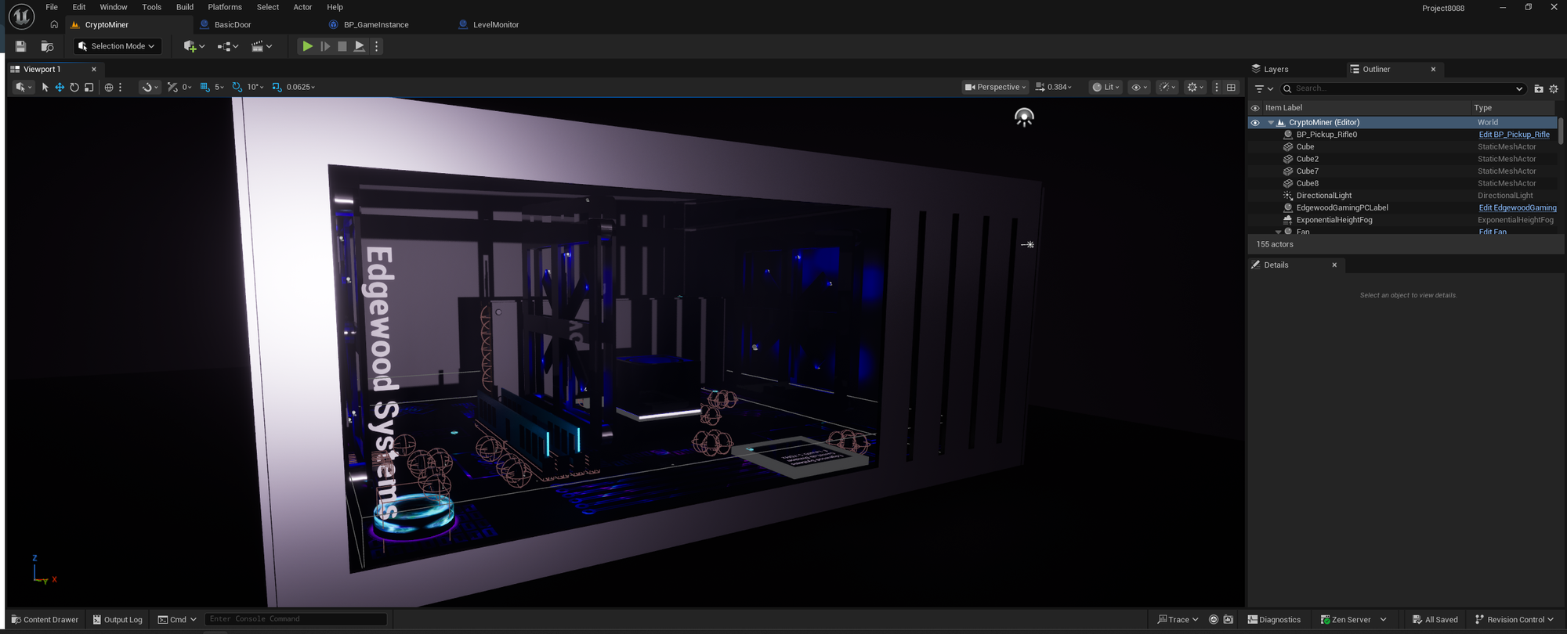Open Revision Control menu
The image size is (1567, 634).
click(x=1514, y=619)
